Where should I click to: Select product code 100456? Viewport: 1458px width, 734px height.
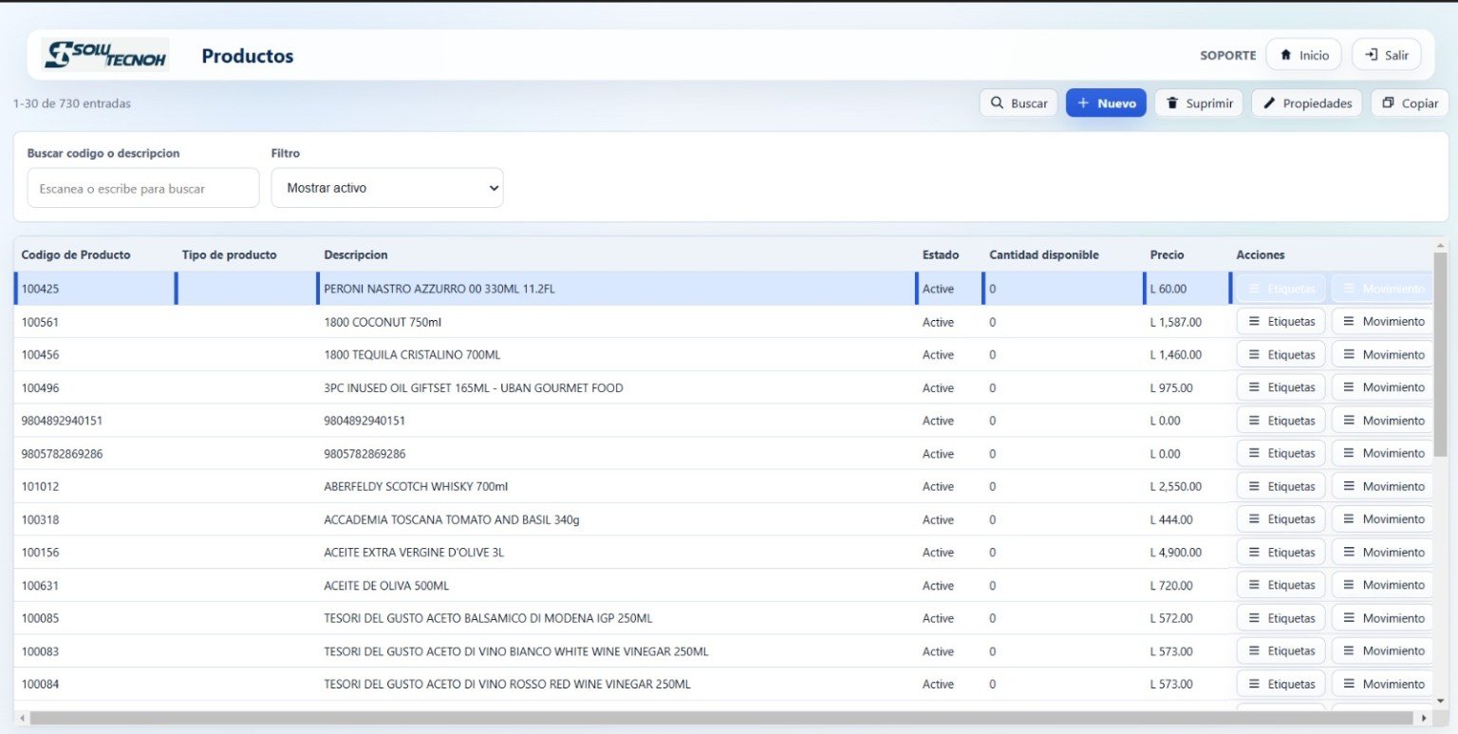click(x=40, y=354)
